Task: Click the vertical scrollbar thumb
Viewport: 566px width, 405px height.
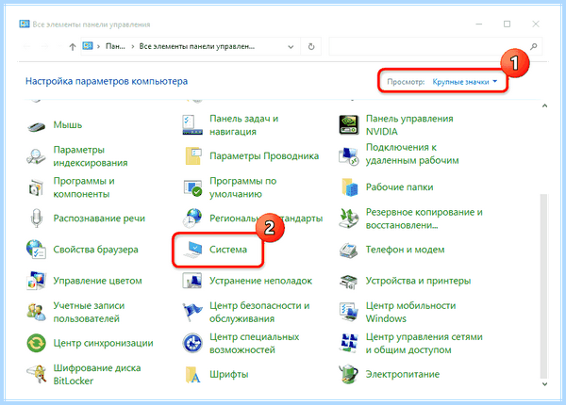Action: pyautogui.click(x=544, y=286)
